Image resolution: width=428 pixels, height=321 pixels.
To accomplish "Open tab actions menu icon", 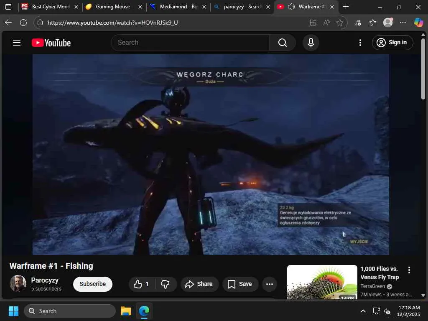I will [x=8, y=7].
